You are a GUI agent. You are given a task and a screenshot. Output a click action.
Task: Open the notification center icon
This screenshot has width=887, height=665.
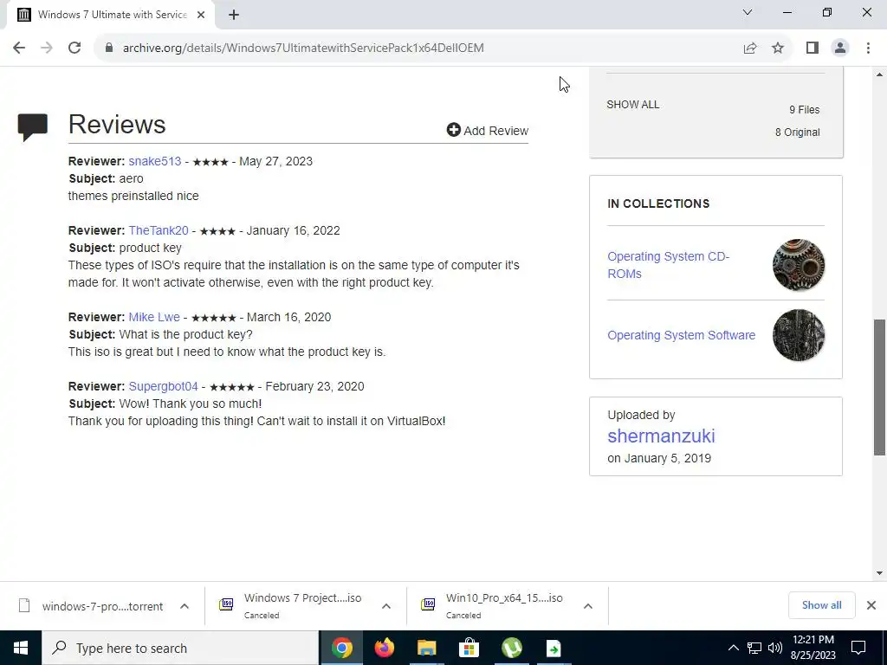[x=858, y=648]
